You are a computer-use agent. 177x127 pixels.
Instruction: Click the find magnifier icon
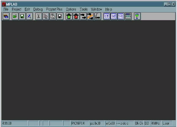click(29, 16)
